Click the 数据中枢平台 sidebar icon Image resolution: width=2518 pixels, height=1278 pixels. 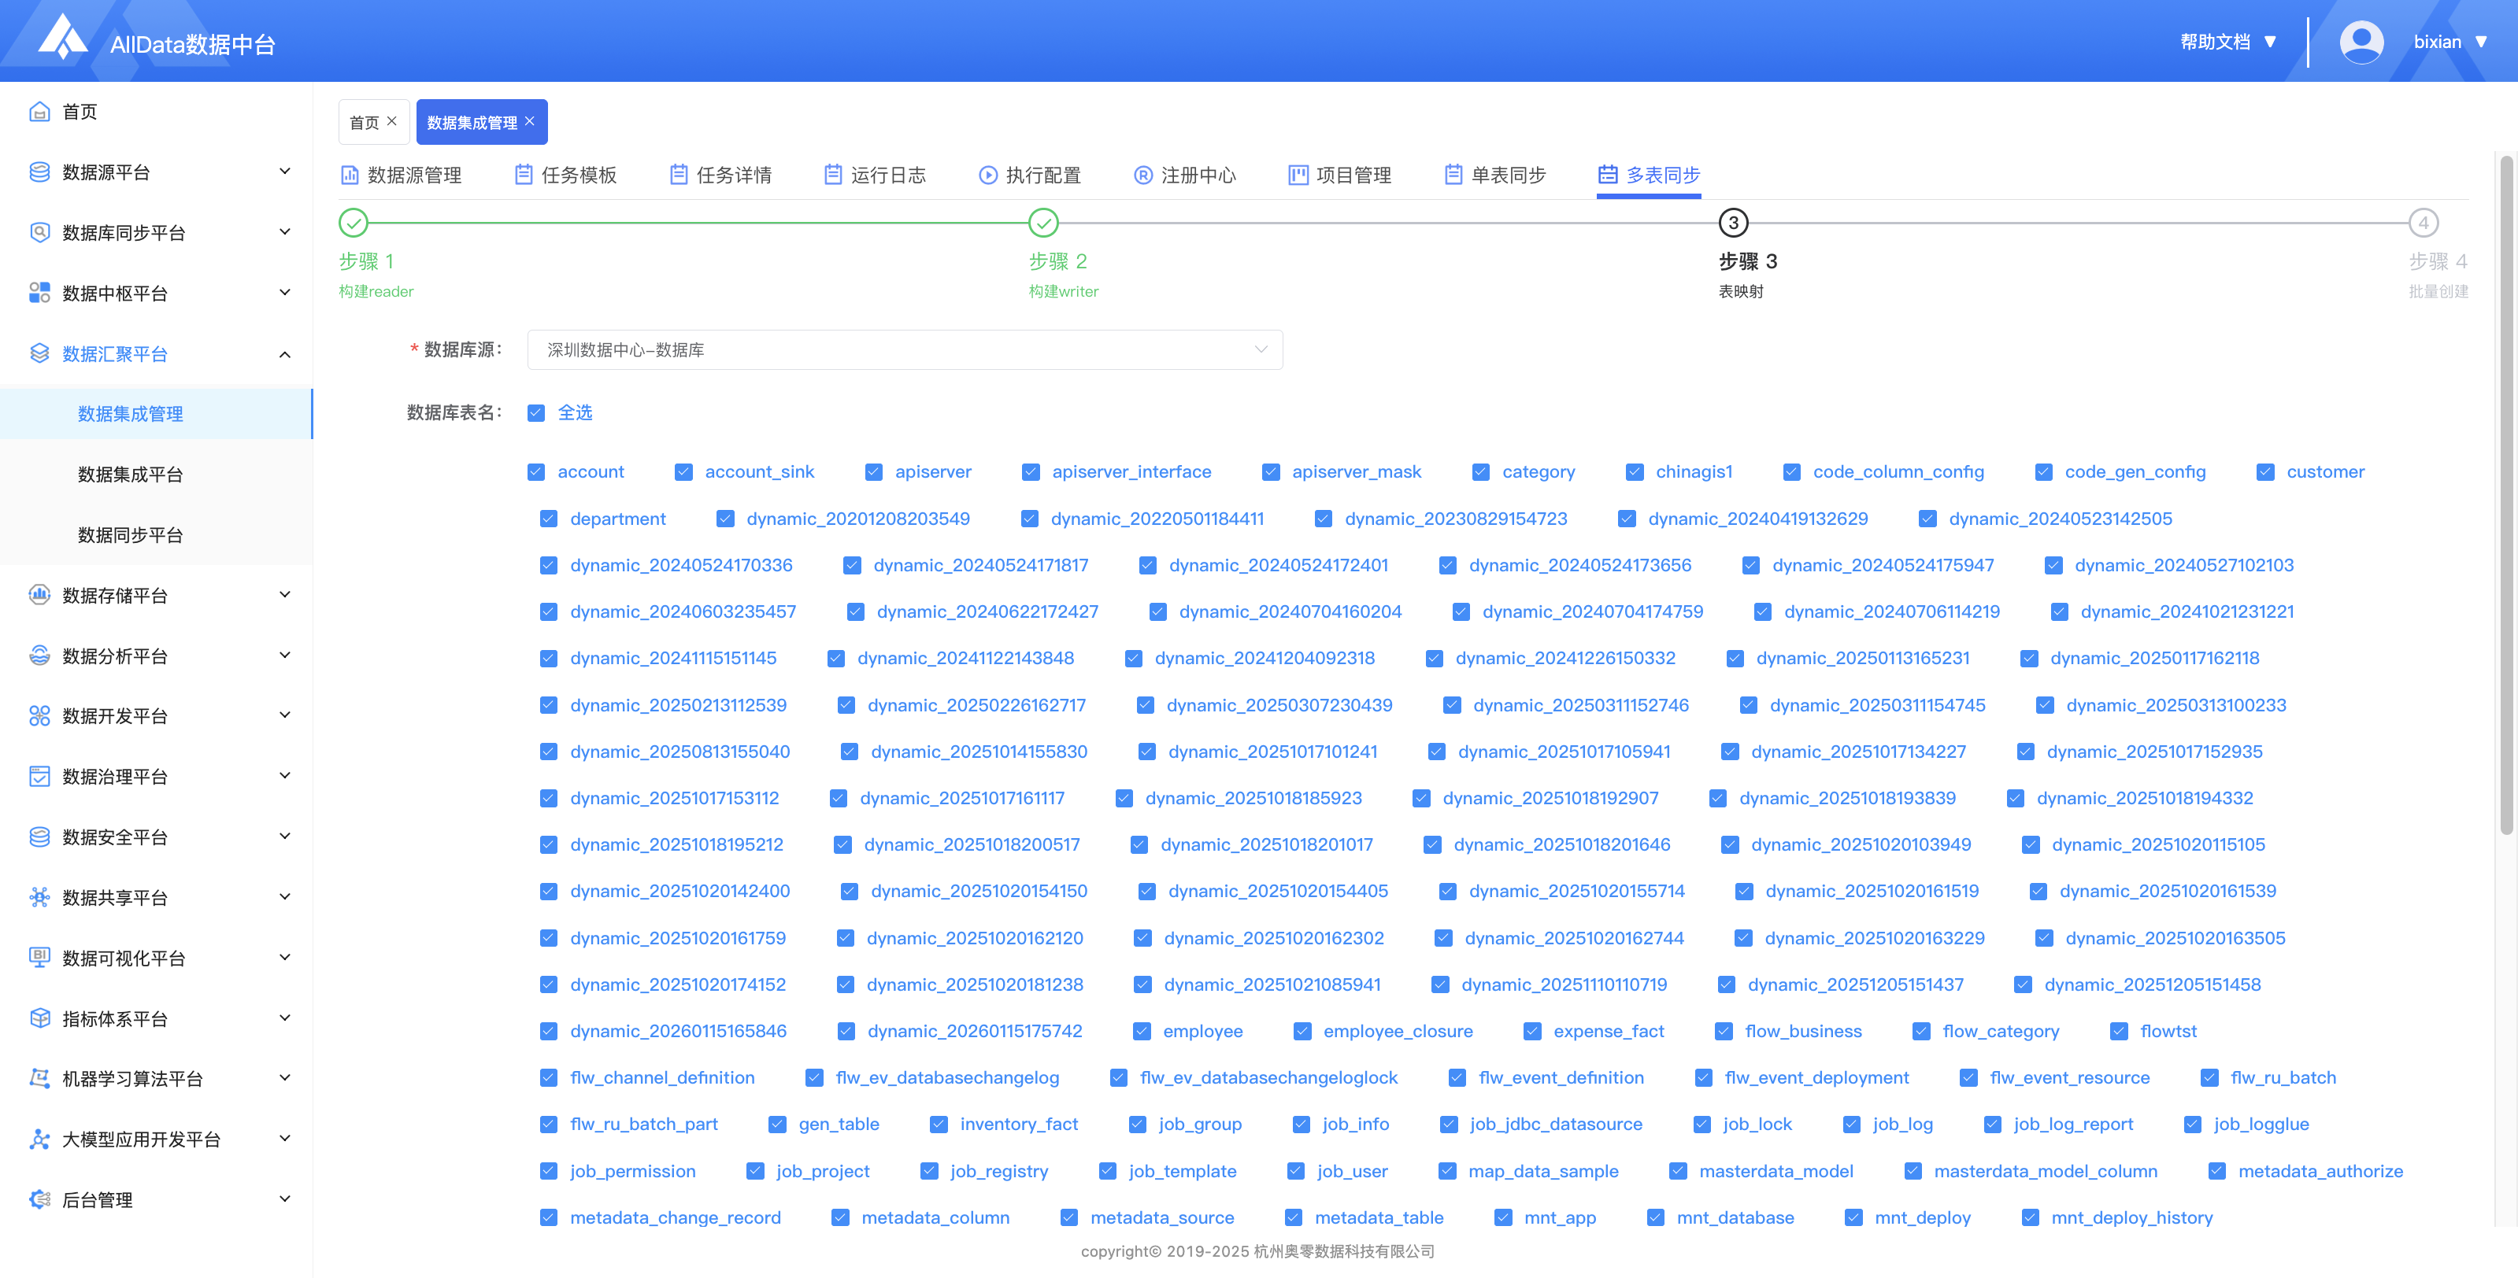pyautogui.click(x=39, y=293)
